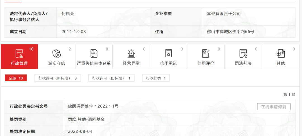Switch to the 信用承诺 tab label
This screenshot has height=136, width=302.
[169, 63]
